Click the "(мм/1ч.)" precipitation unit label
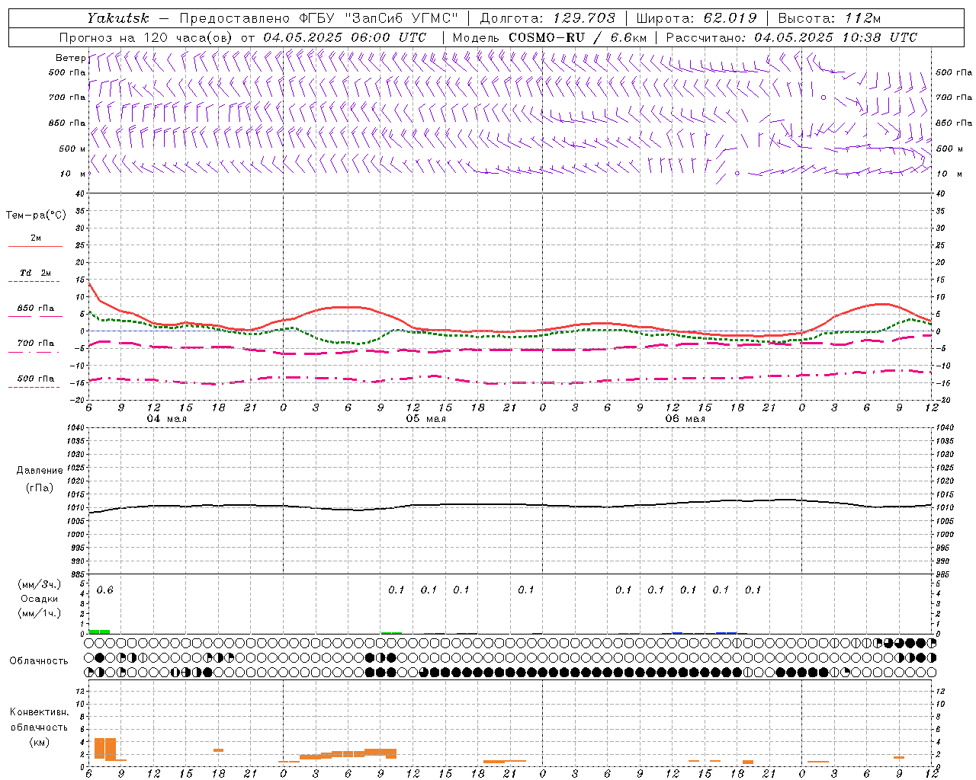 click(x=40, y=613)
